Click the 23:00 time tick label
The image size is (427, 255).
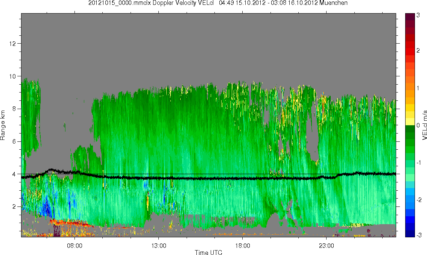click(327, 246)
